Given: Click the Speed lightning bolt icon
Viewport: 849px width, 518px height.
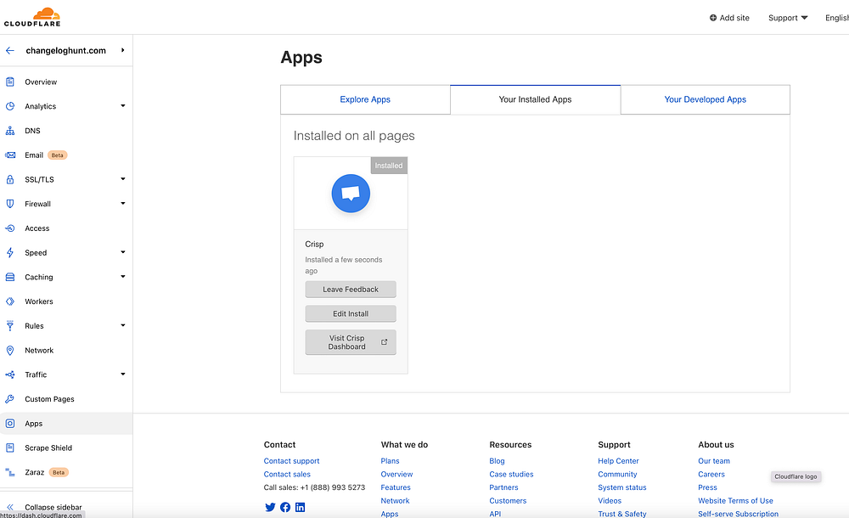Looking at the screenshot, I should [x=9, y=252].
